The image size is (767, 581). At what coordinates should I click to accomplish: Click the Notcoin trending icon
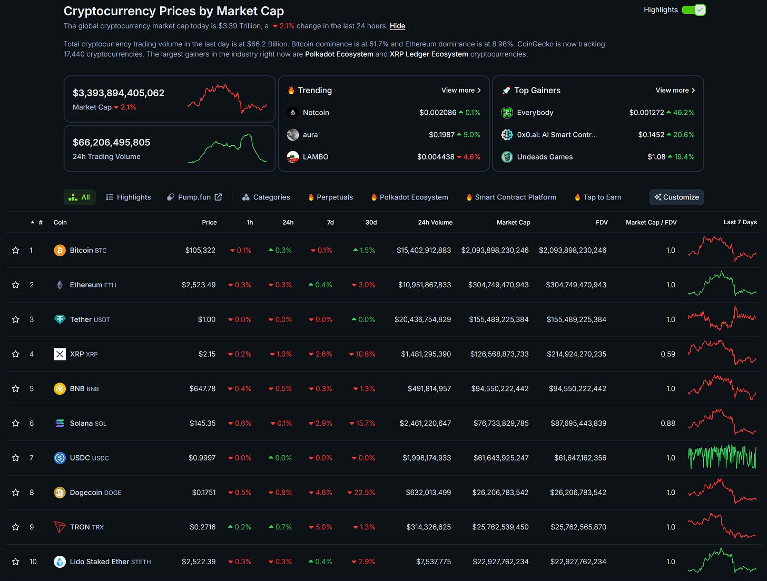tap(293, 113)
